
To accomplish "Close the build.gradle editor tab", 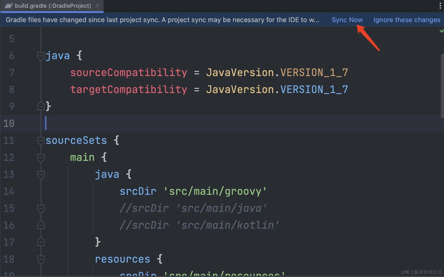I will 97,6.
